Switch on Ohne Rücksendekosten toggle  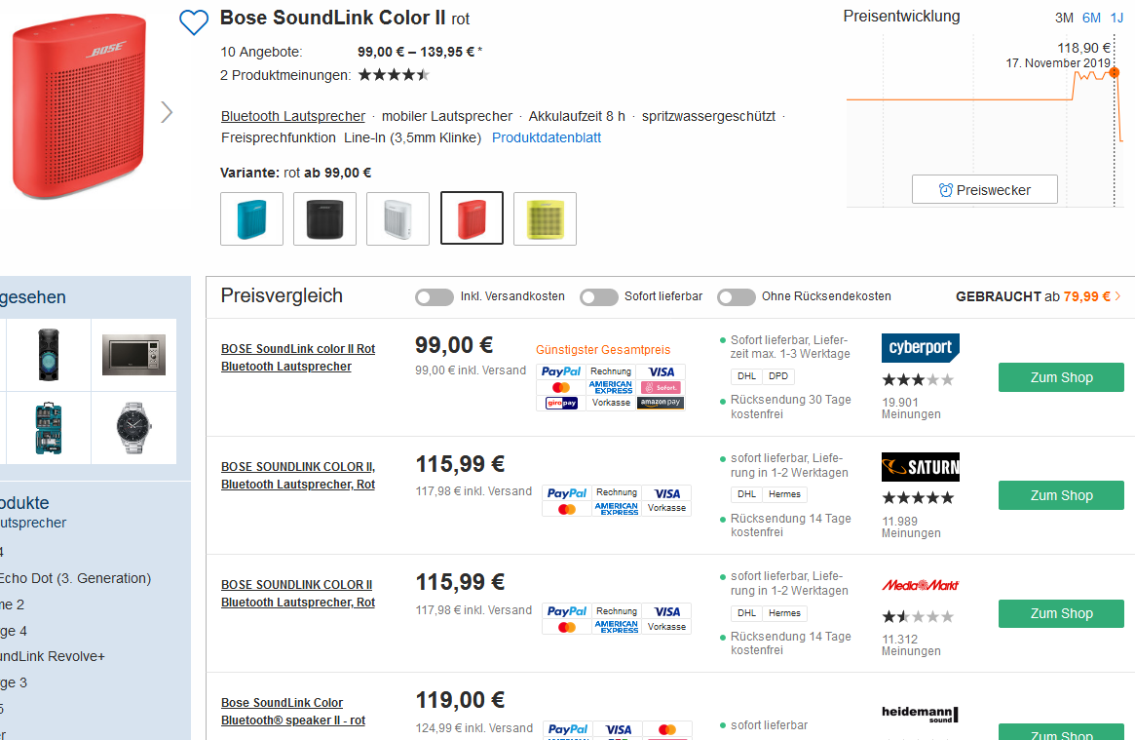[x=737, y=297]
